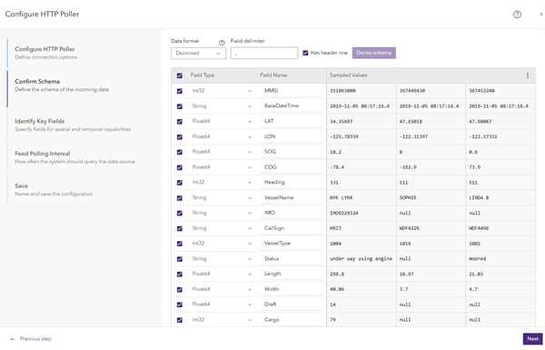545x350 pixels.
Task: Click the Previous step arrow icon
Action: tap(13, 339)
